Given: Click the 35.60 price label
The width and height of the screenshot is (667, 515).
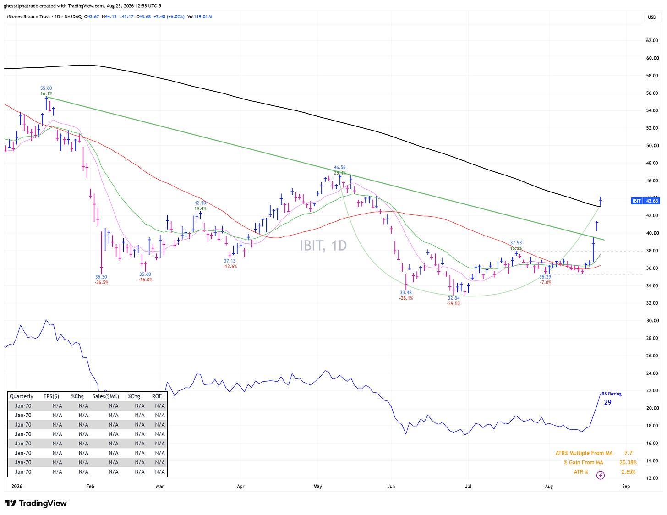Looking at the screenshot, I should 145,274.
